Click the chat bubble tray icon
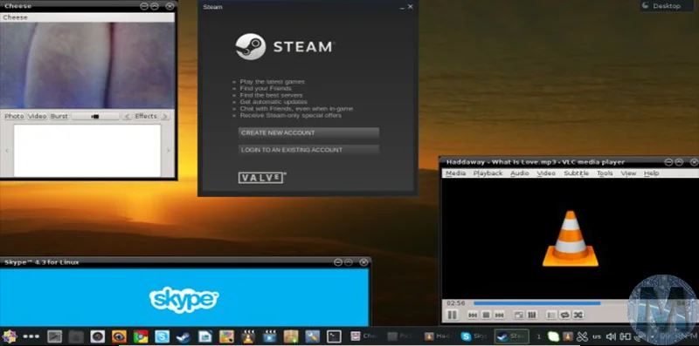699x346 pixels. [x=553, y=336]
